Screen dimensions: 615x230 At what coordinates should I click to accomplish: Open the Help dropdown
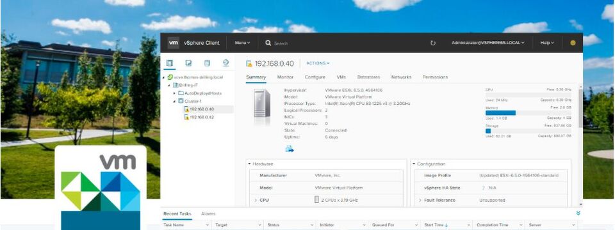click(546, 43)
